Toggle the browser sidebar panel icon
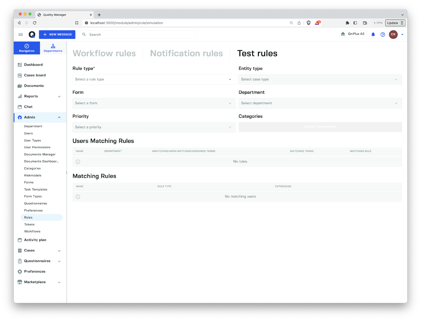The image size is (421, 321). (355, 23)
